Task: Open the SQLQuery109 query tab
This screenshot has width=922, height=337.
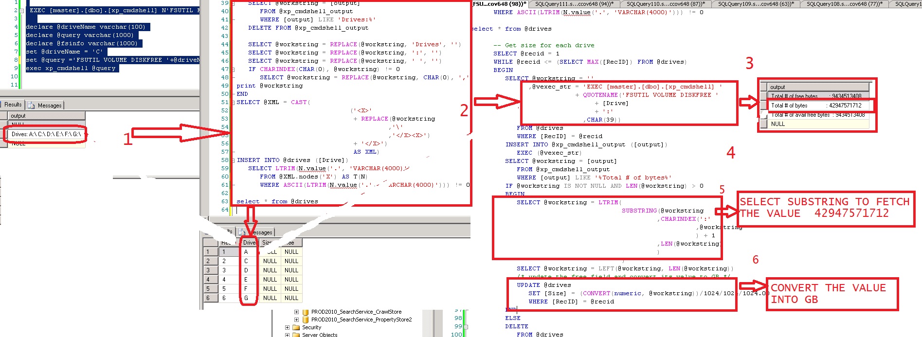Action: click(756, 4)
